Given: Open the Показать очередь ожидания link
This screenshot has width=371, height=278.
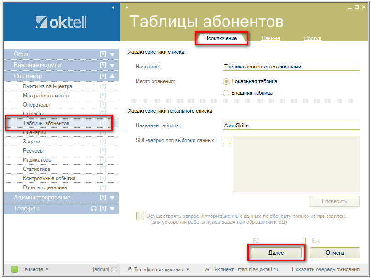Looking at the screenshot, I should coord(325,269).
